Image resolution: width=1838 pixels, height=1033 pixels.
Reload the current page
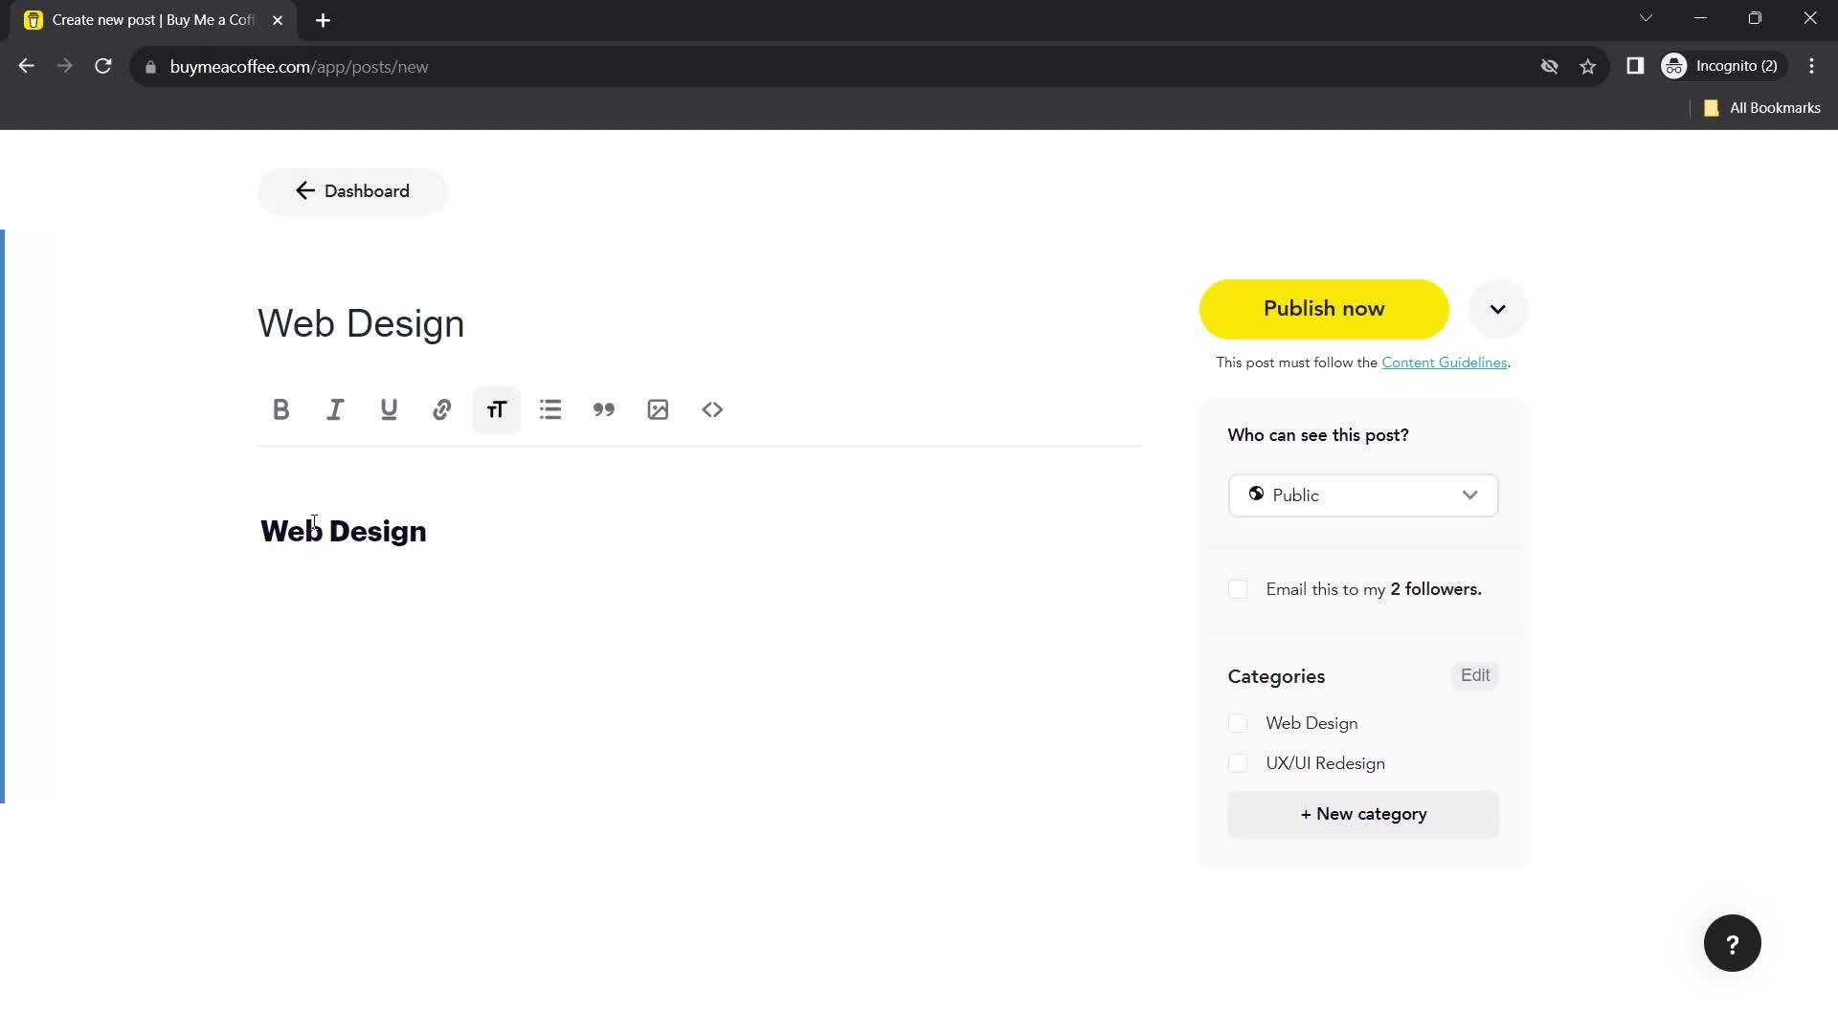(x=103, y=66)
